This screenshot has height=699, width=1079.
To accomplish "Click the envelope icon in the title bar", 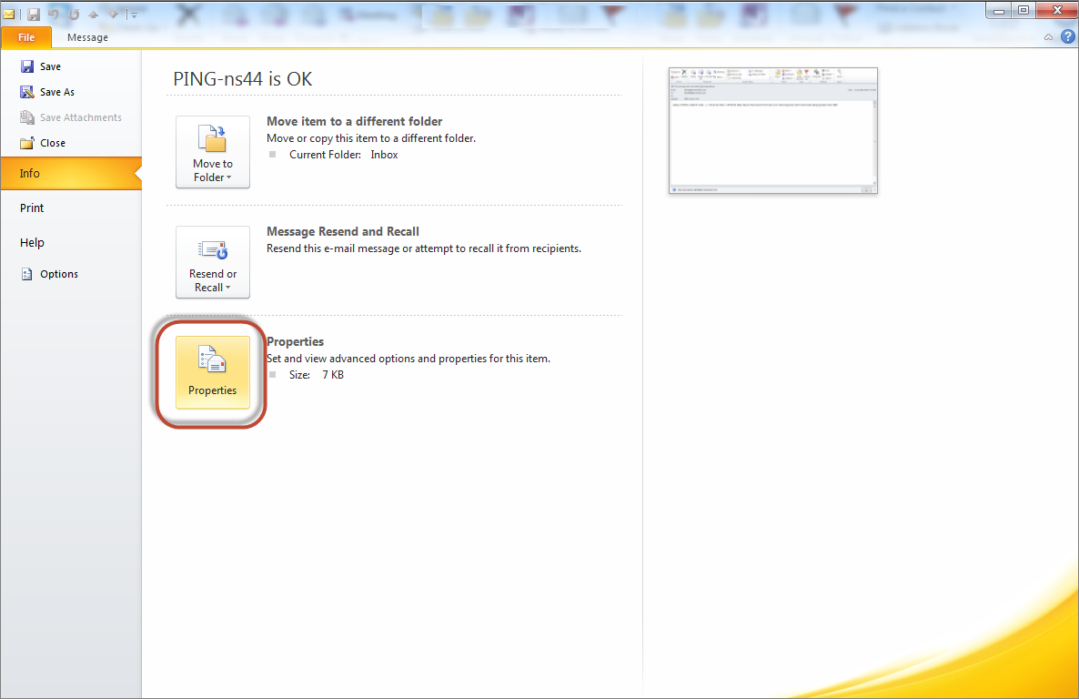I will [x=9, y=14].
